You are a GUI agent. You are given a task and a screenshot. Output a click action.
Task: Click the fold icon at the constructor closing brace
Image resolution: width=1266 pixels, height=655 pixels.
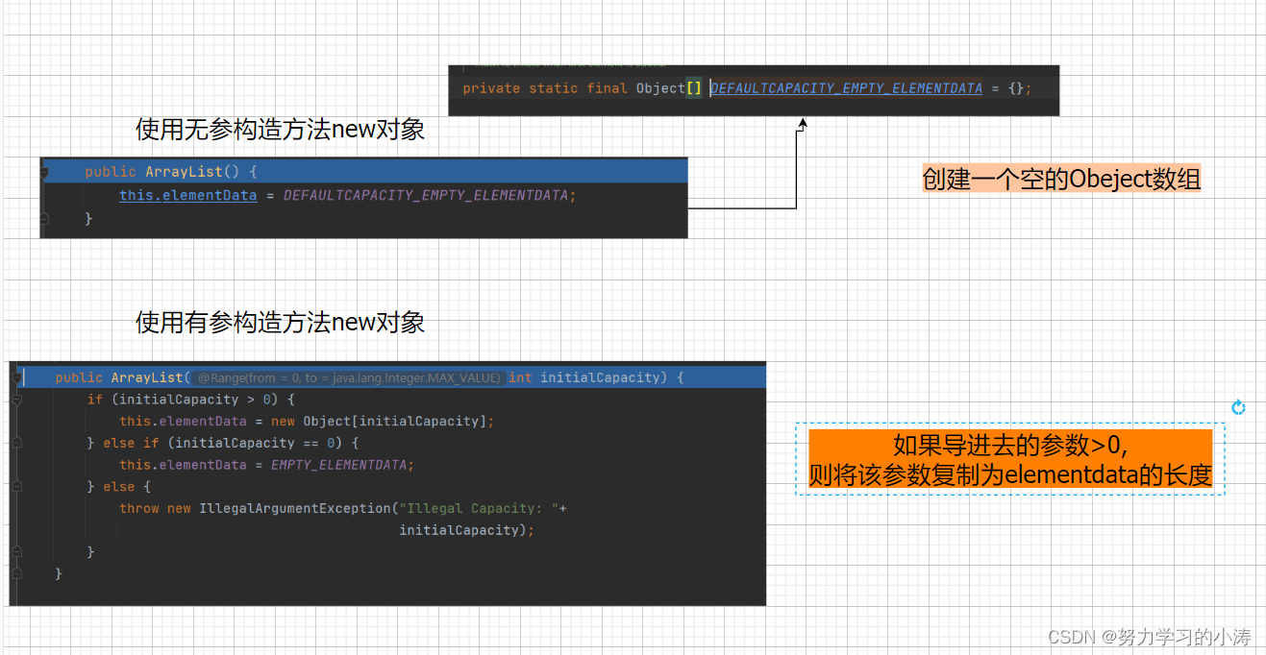point(44,218)
